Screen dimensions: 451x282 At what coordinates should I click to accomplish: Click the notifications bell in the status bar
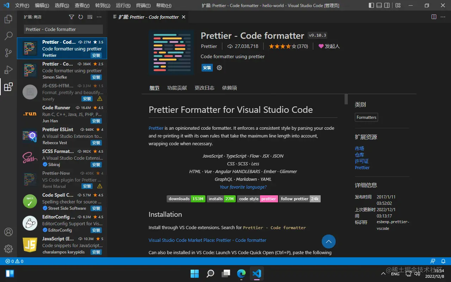click(x=443, y=261)
